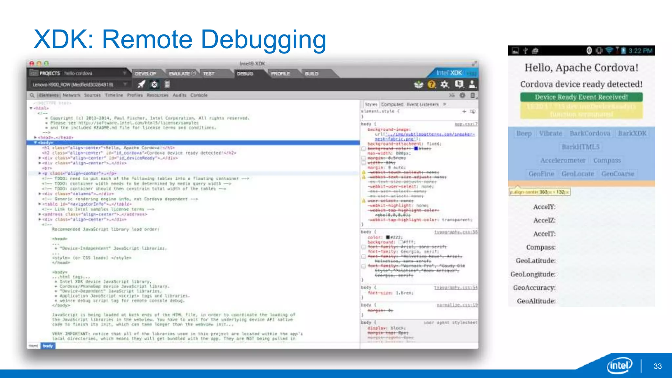The width and height of the screenshot is (672, 378).
Task: Click the phone Bluetooth status icon
Action: point(589,51)
